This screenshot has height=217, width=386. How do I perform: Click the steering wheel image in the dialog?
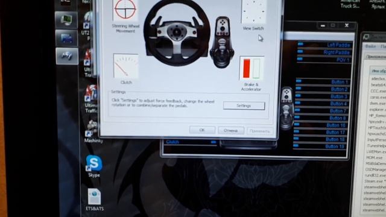pos(177,33)
